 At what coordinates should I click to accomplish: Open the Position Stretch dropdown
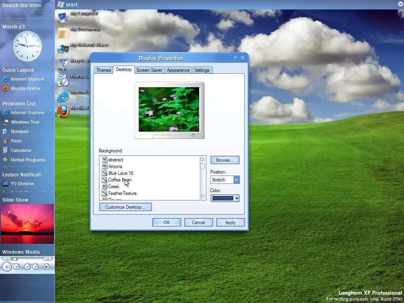click(237, 180)
